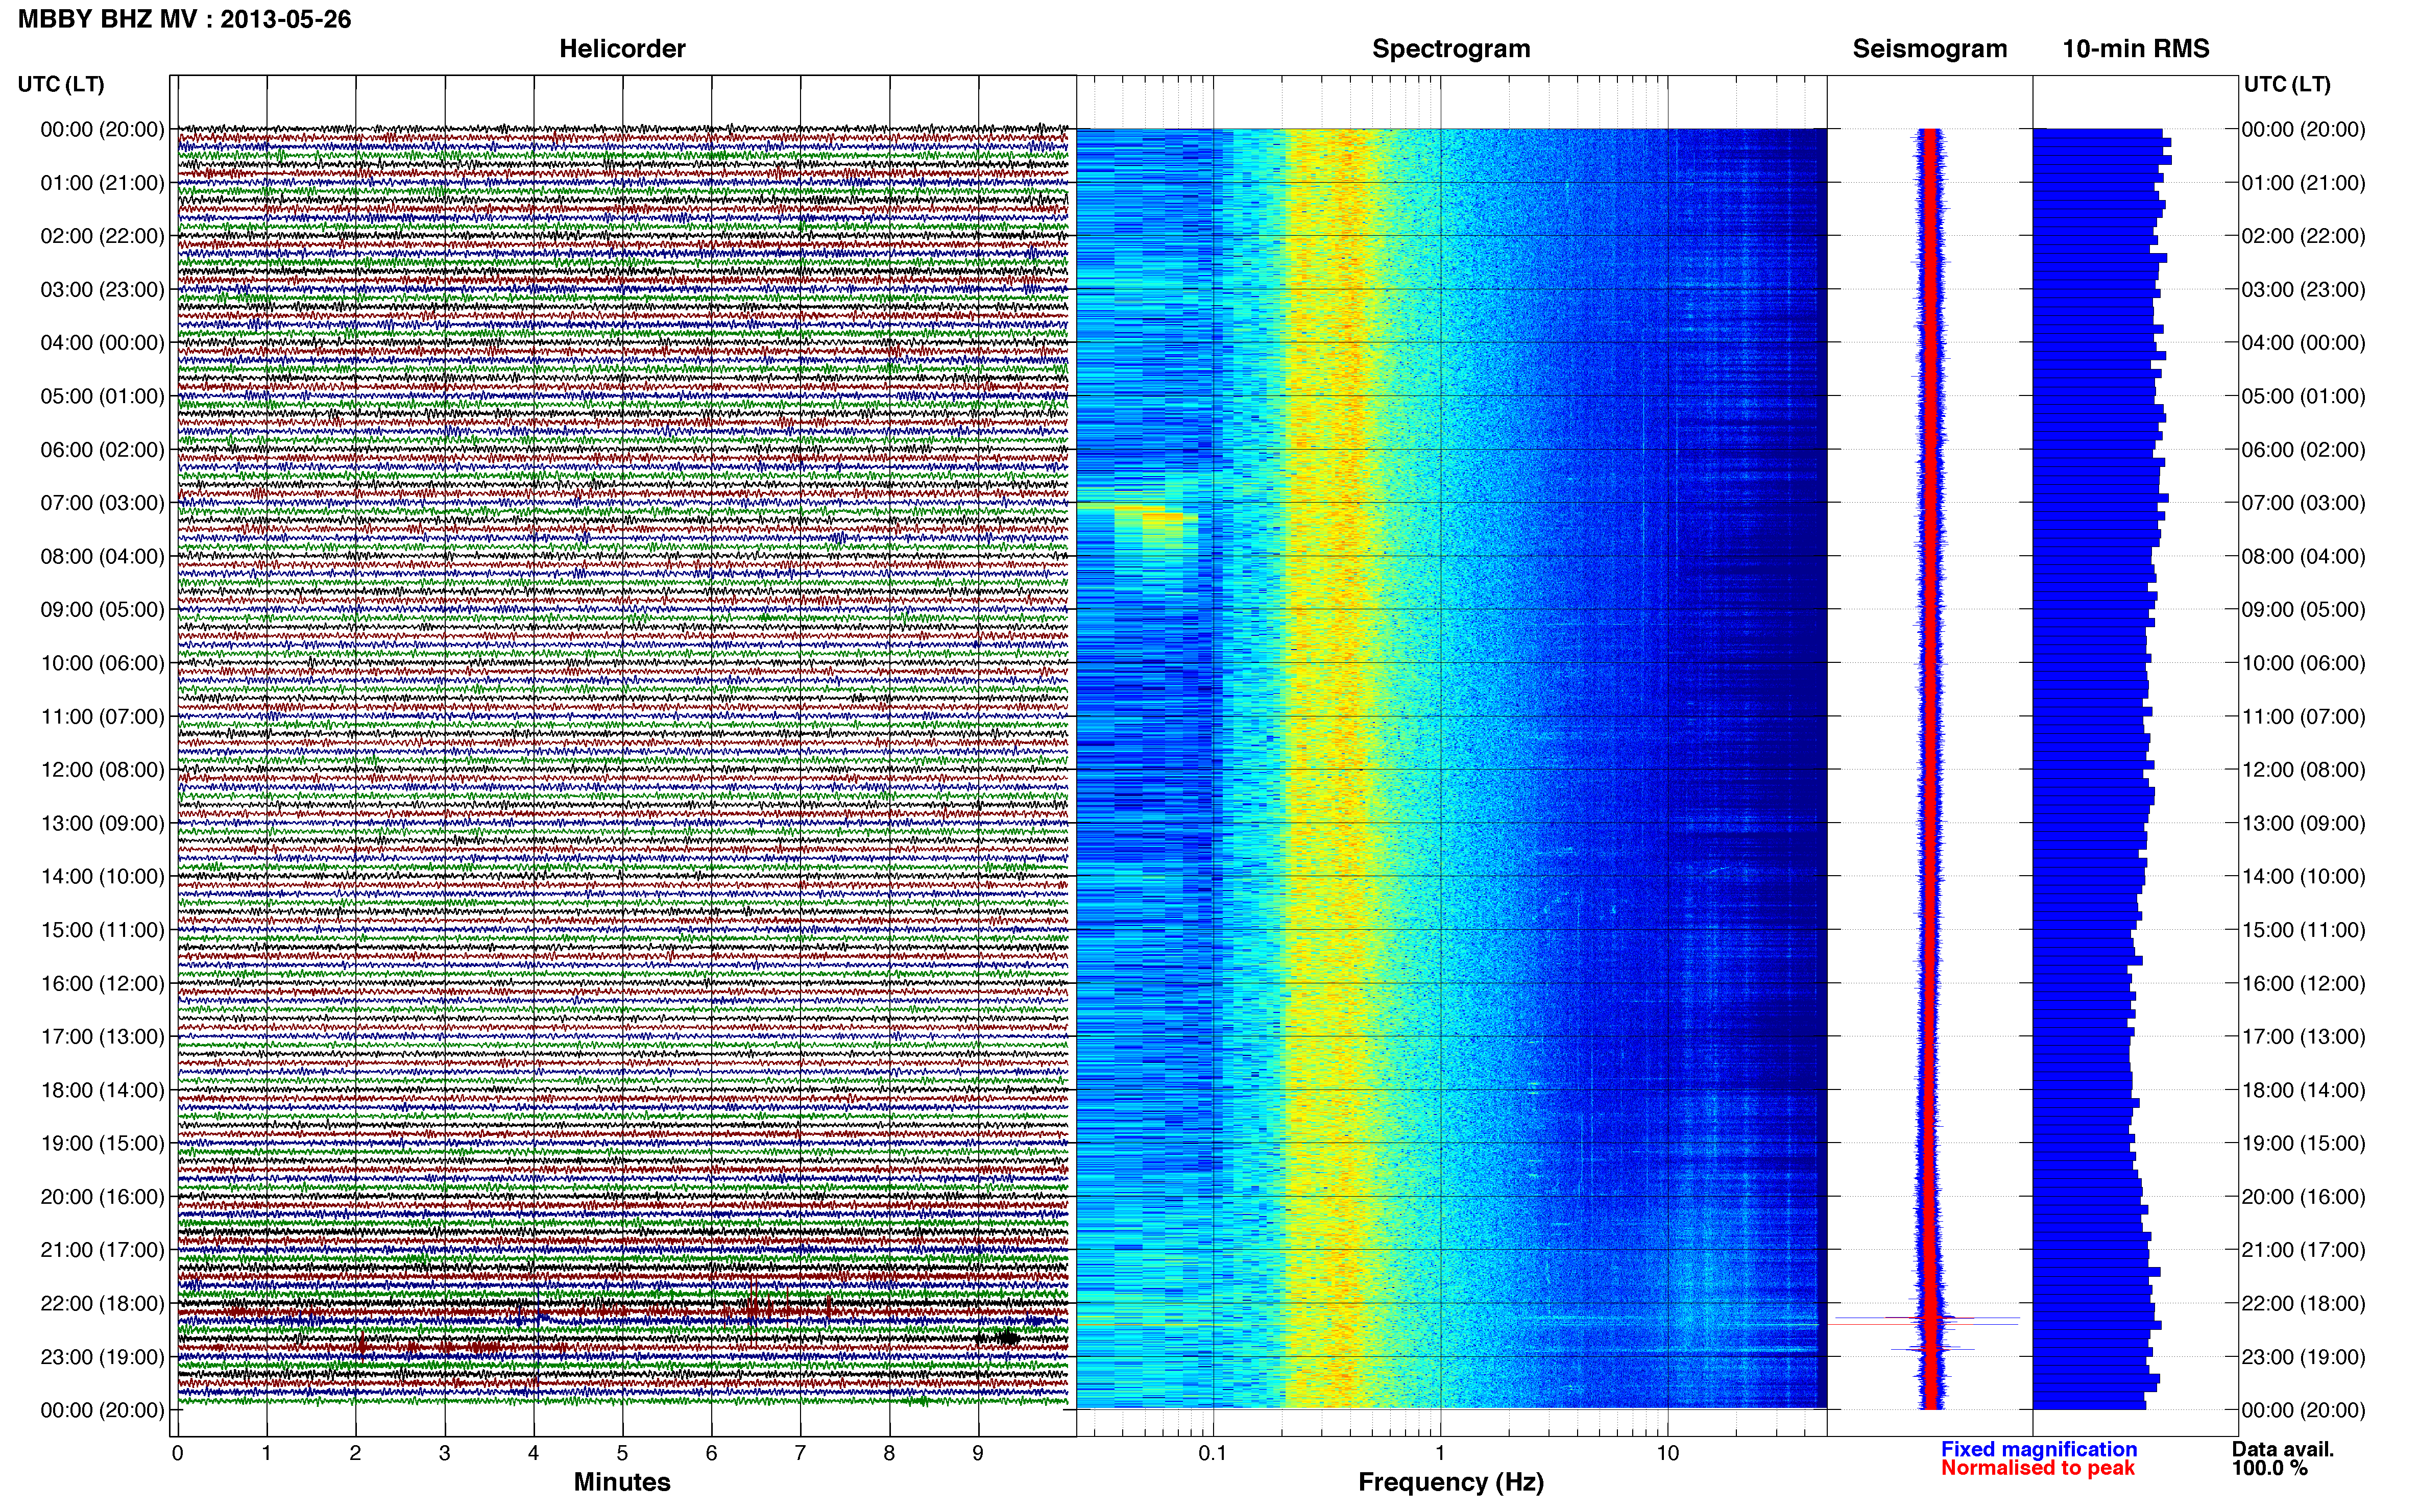Click the left '12:00 (08:00)' time label
Viewport: 2420px width, 1512px height.
(x=102, y=770)
